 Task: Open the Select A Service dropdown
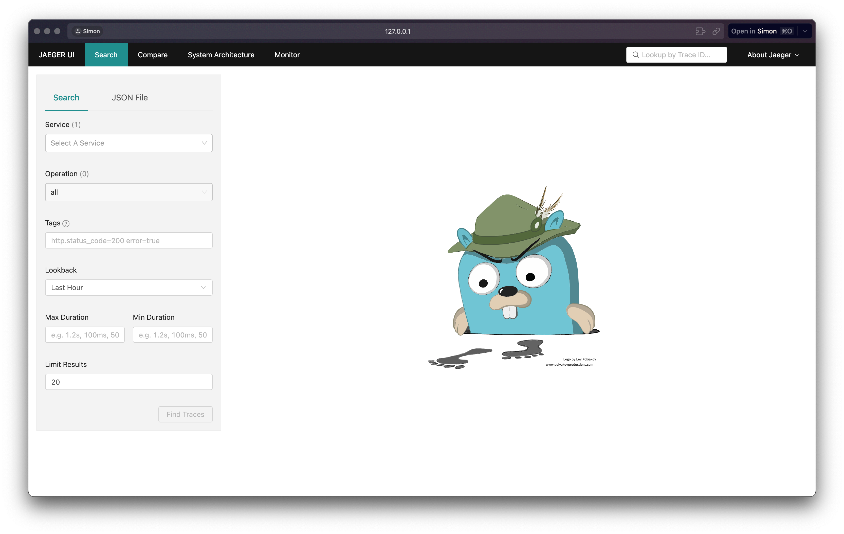click(x=129, y=143)
